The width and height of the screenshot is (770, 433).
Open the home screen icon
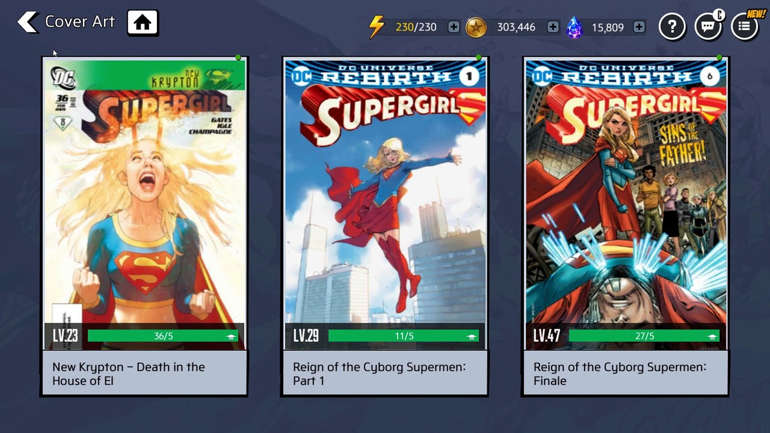click(x=143, y=23)
